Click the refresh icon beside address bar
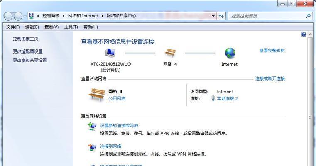Screen dimensions: 316x166 [x=221, y=16]
